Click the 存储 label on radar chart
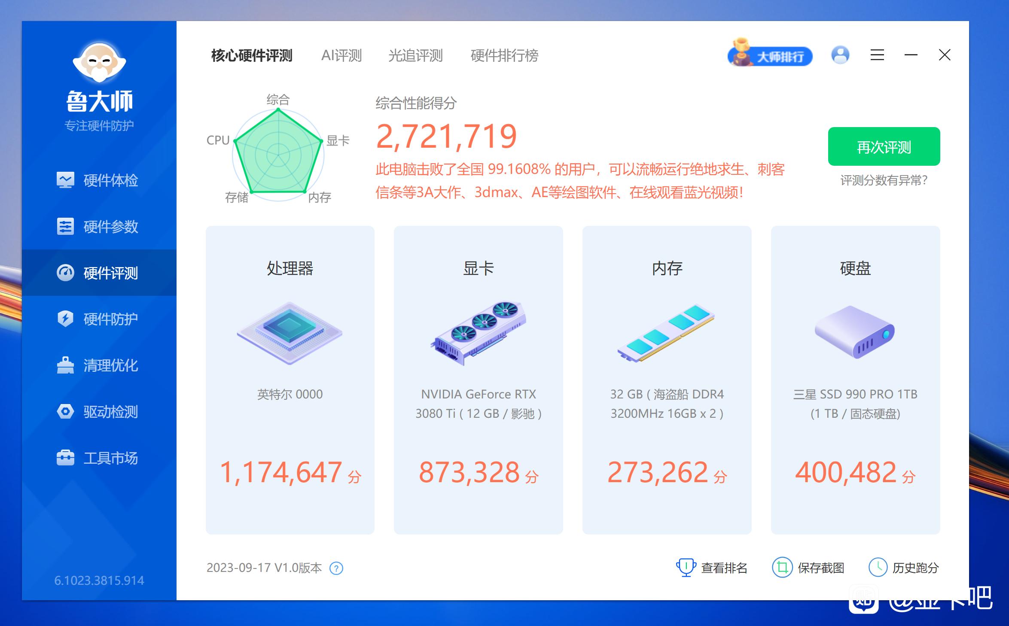Image resolution: width=1009 pixels, height=626 pixels. coord(237,198)
